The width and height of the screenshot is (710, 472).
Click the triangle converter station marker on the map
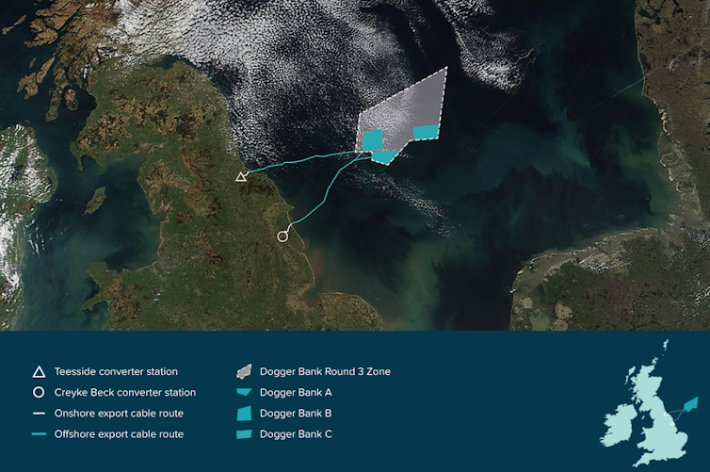point(241,176)
